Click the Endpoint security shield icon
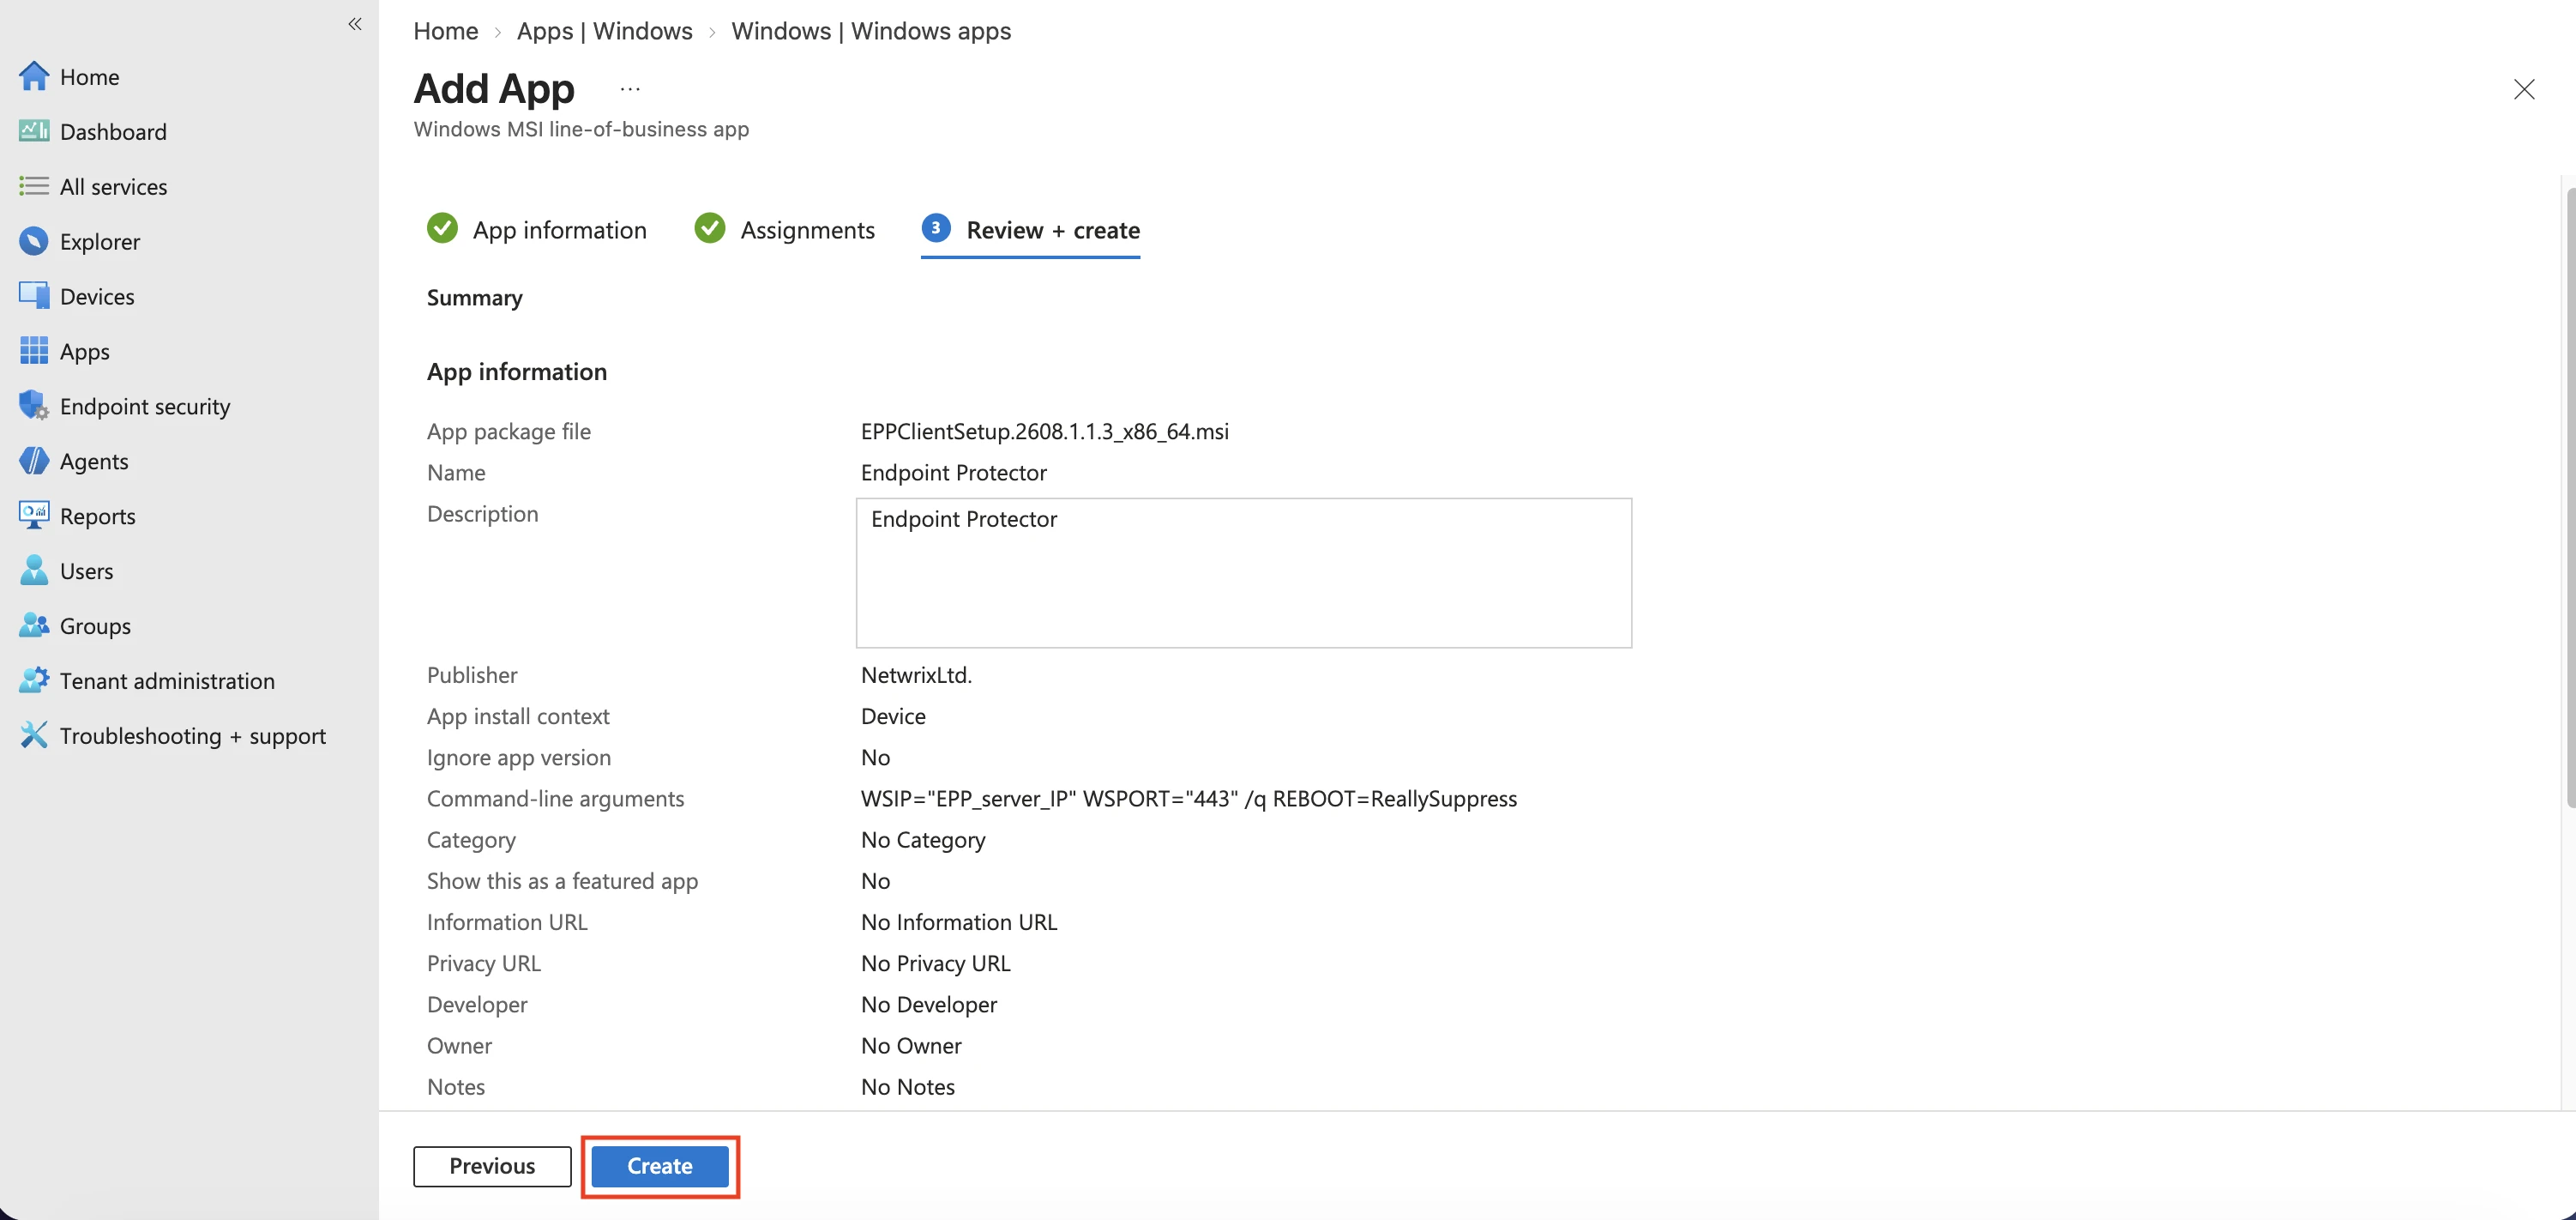Image resolution: width=2576 pixels, height=1220 pixels. (34, 407)
